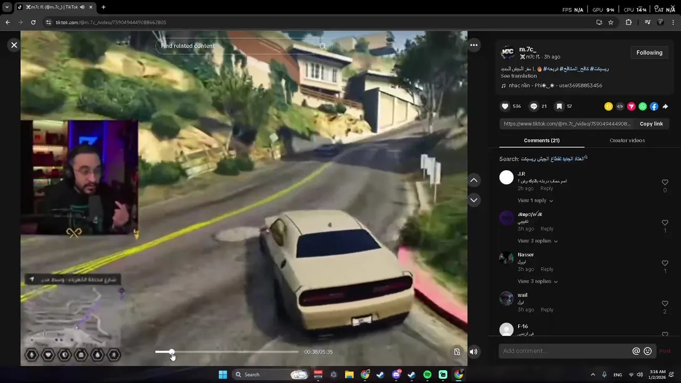The height and width of the screenshot is (383, 681).
Task: Open the m.7c_ profile avatar
Action: (508, 53)
